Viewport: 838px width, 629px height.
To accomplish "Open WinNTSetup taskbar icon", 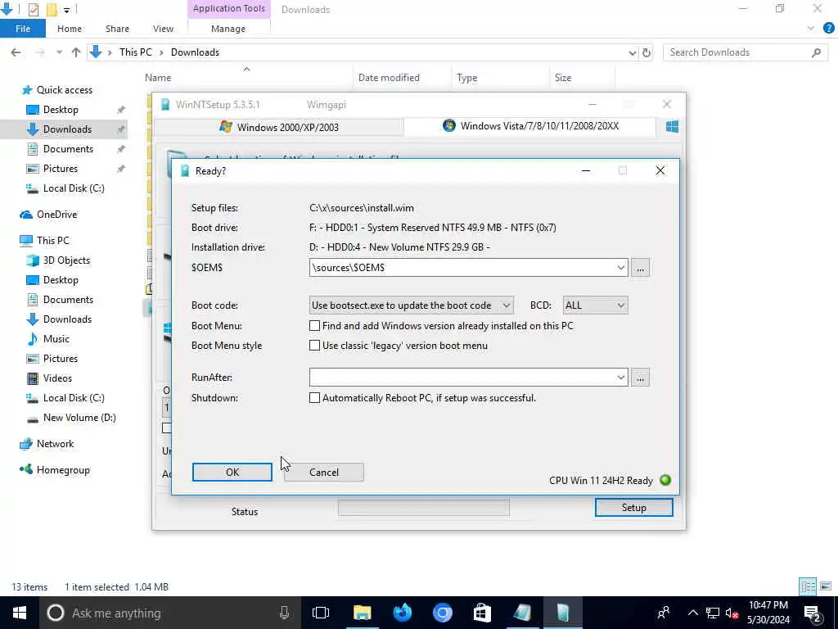I will (563, 613).
